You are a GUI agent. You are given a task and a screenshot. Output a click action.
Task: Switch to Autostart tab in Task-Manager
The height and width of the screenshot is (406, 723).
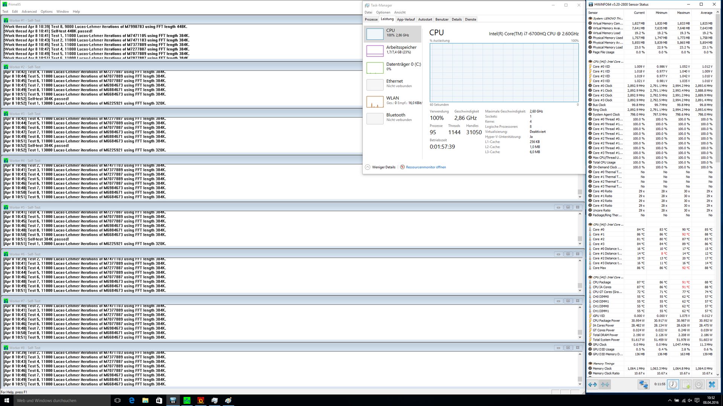[425, 19]
